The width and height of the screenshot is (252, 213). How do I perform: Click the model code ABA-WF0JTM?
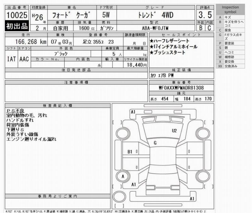click(163, 28)
